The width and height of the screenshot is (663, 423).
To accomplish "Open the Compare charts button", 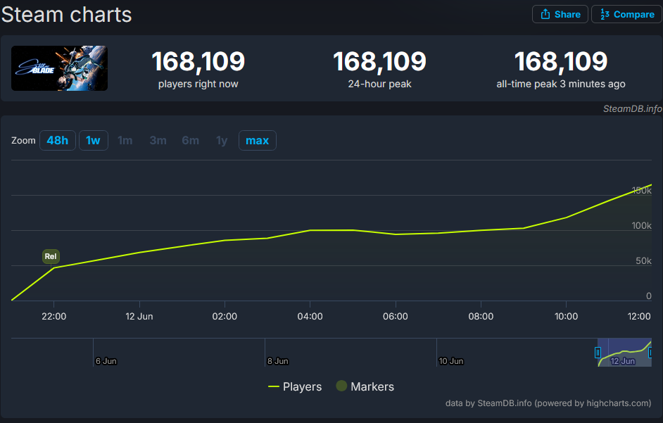I will tap(626, 14).
